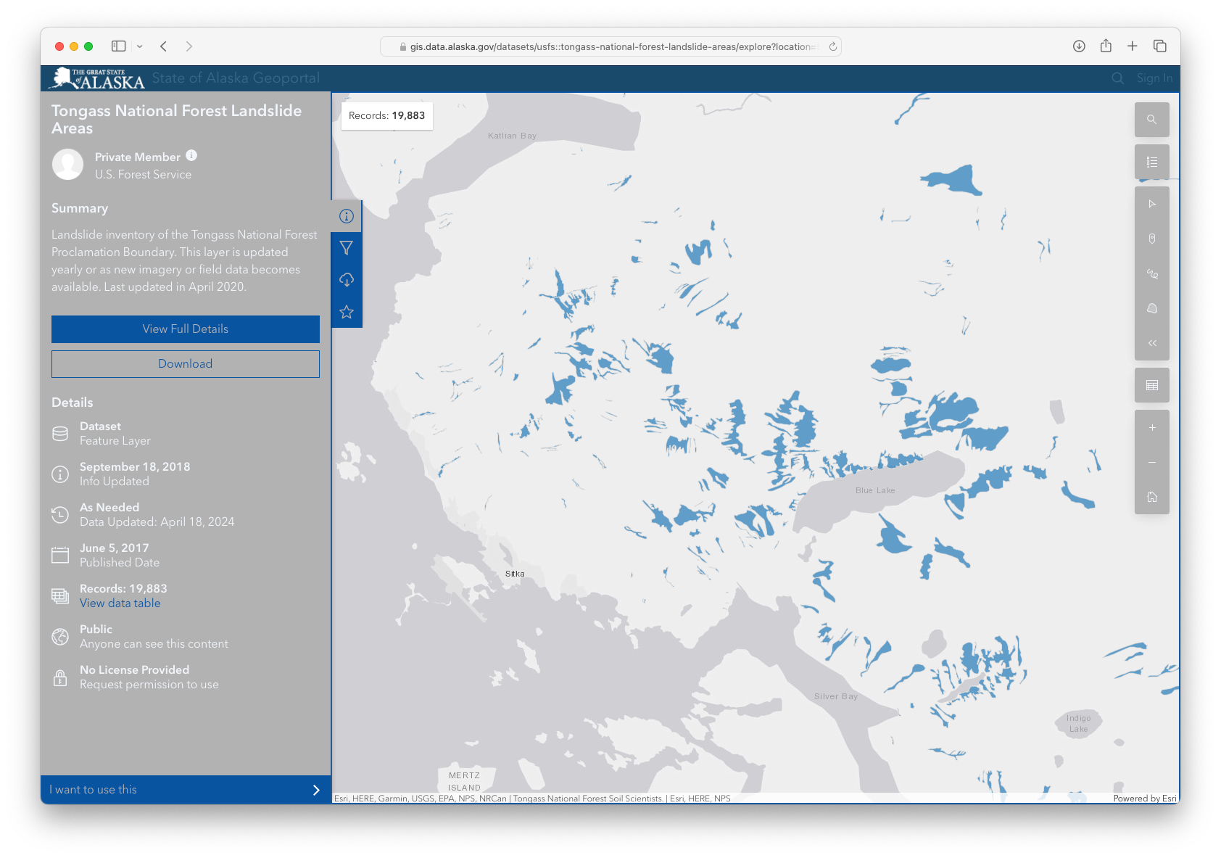Open the attribute table view

click(1152, 385)
